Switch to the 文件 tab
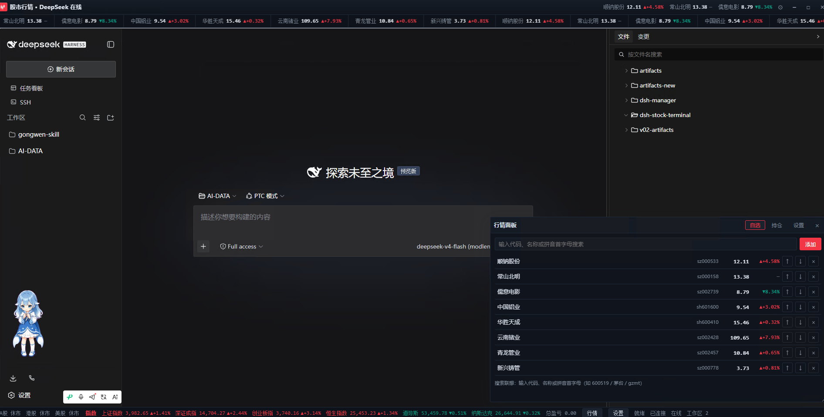 point(624,37)
